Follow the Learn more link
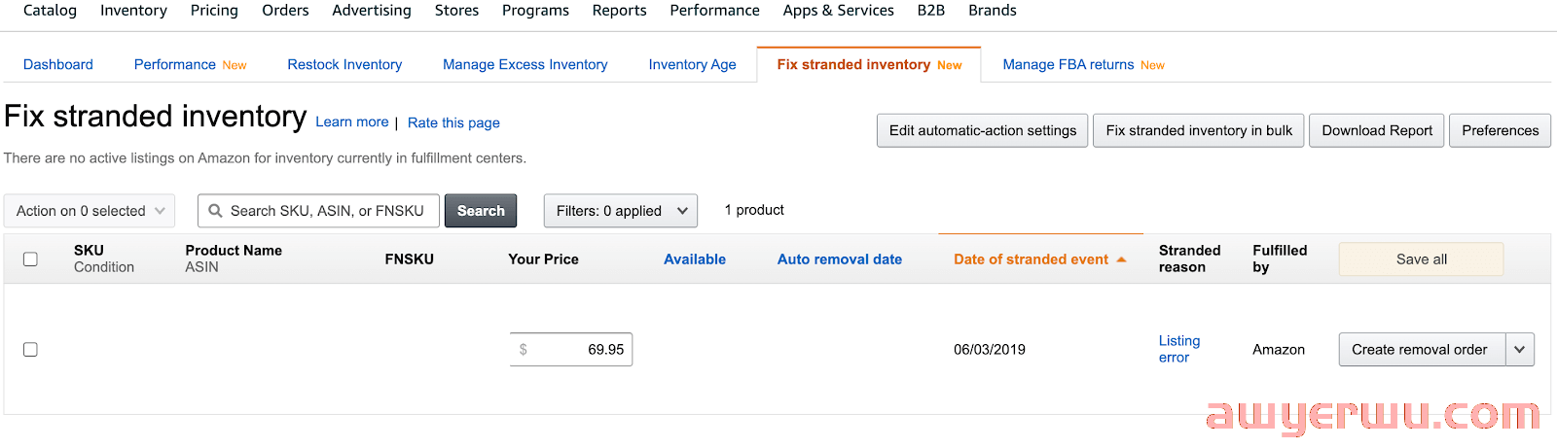Screen dimensions: 1557x448 tap(351, 122)
